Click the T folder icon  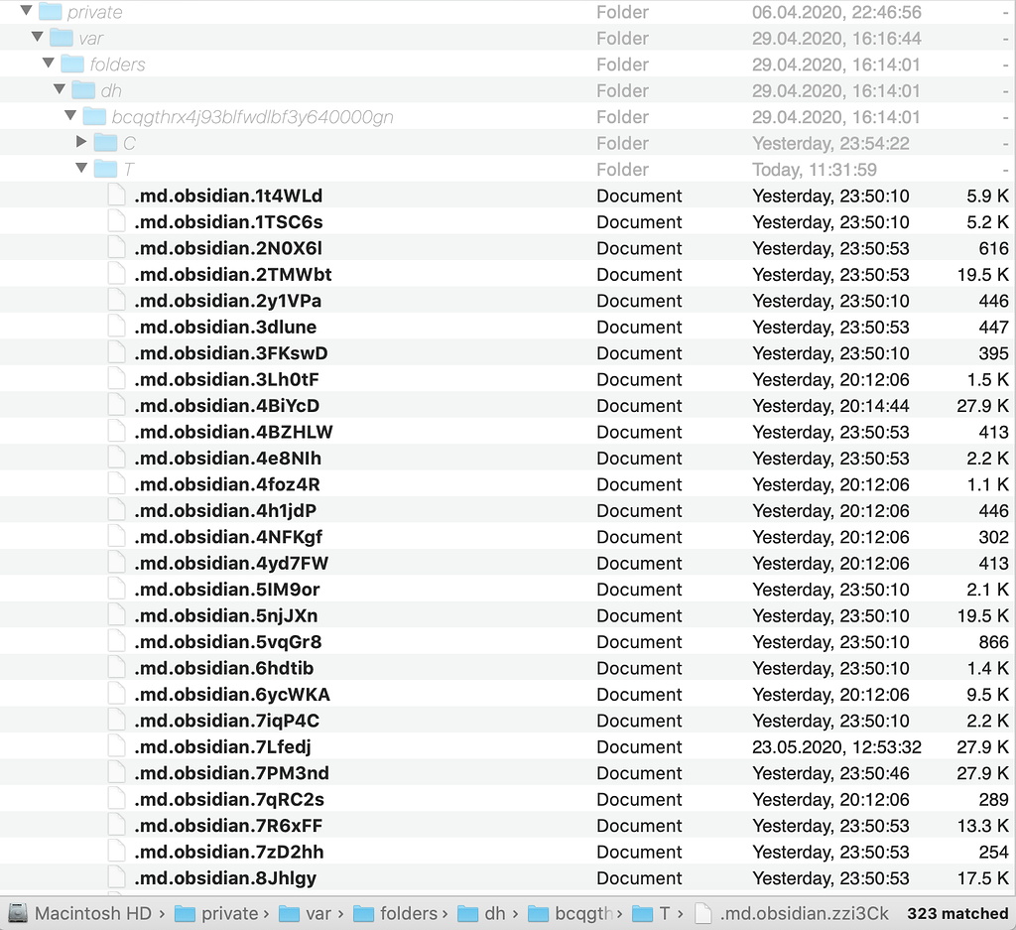click(105, 168)
